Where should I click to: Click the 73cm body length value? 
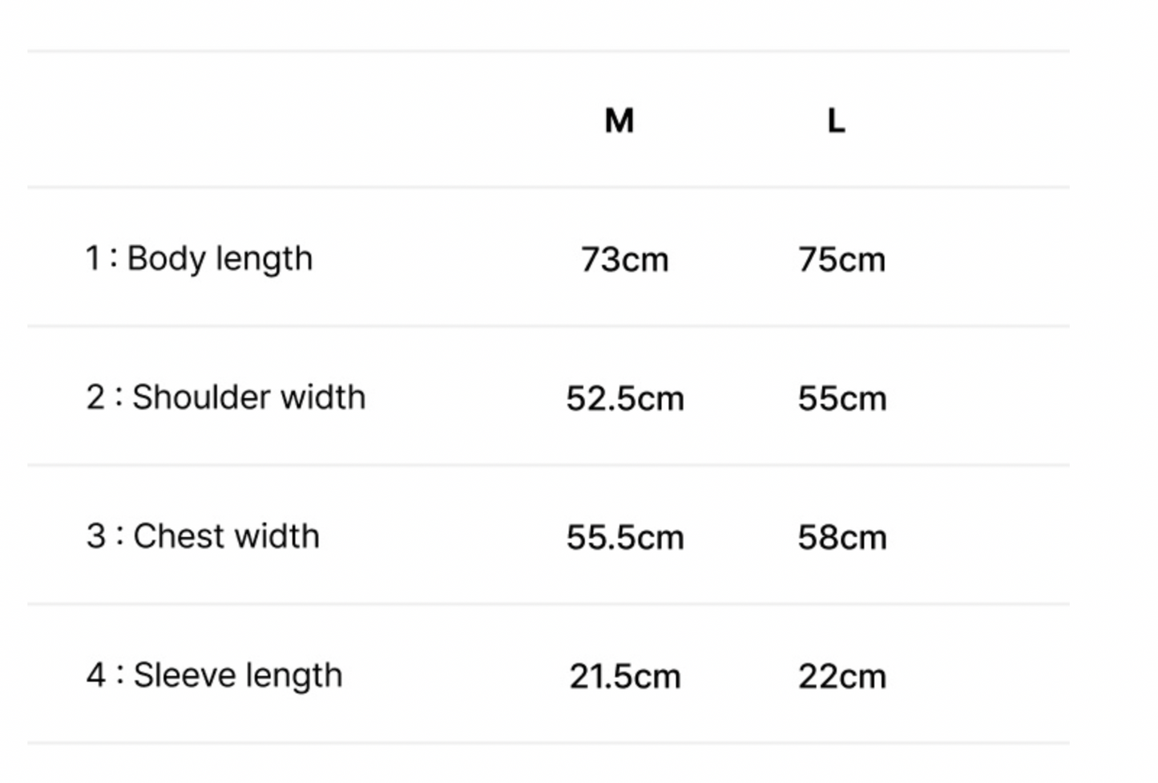point(624,260)
